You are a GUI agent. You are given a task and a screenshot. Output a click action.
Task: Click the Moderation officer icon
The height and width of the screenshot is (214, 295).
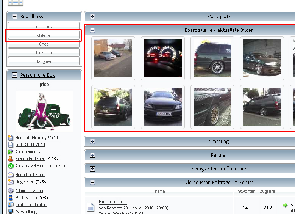(11, 198)
